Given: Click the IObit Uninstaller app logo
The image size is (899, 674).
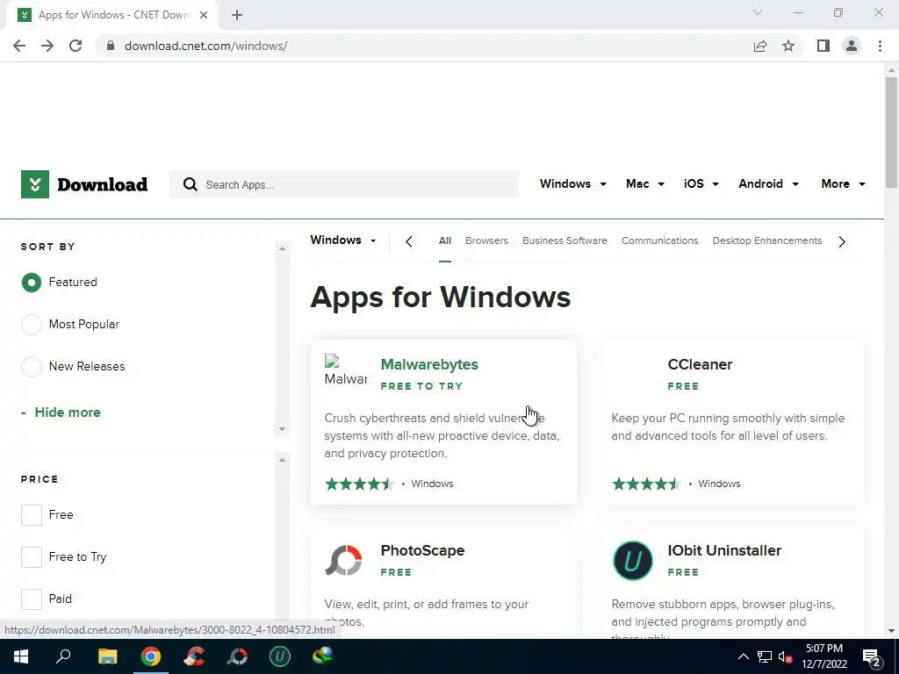Looking at the screenshot, I should pos(632,561).
